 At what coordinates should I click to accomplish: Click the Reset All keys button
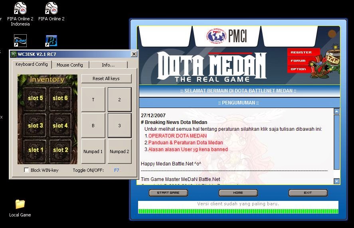106,79
